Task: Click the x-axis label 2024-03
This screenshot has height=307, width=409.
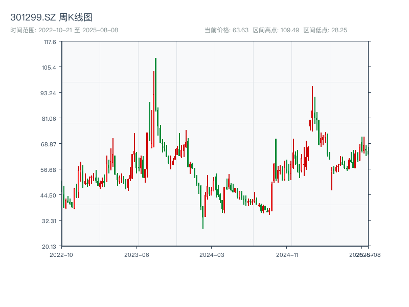Action: [212, 255]
